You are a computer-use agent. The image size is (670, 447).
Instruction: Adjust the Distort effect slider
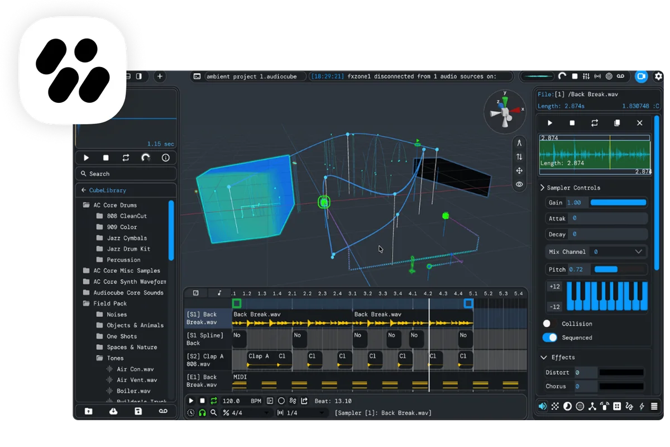point(621,372)
